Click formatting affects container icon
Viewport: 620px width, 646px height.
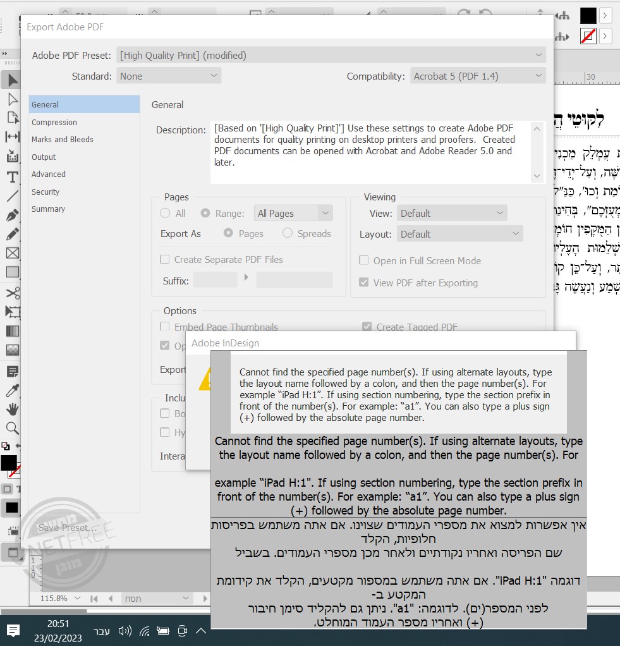pos(7,489)
